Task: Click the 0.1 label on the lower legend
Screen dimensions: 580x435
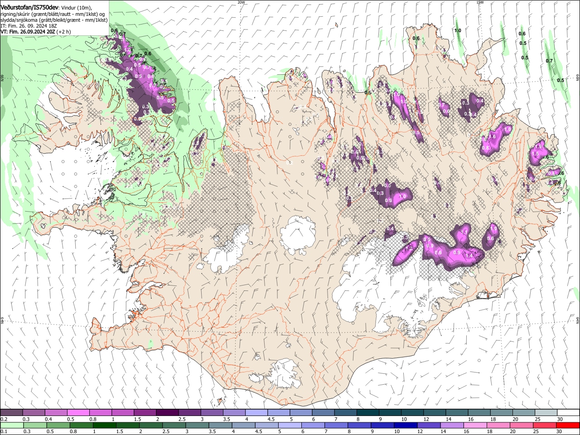Action: tap(4, 432)
